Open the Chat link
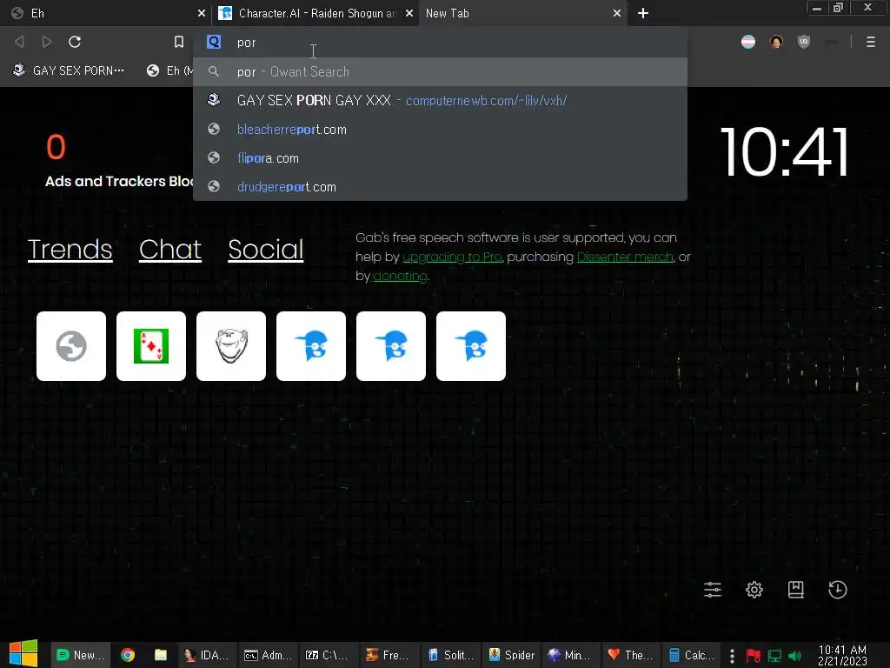The width and height of the screenshot is (890, 668). coord(170,250)
